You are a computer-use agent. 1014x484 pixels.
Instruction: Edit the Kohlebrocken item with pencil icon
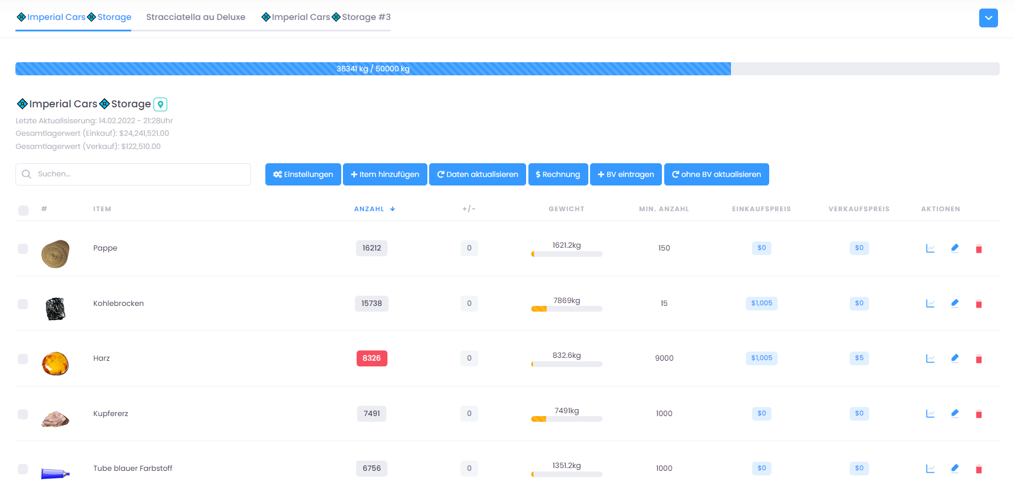pos(955,303)
